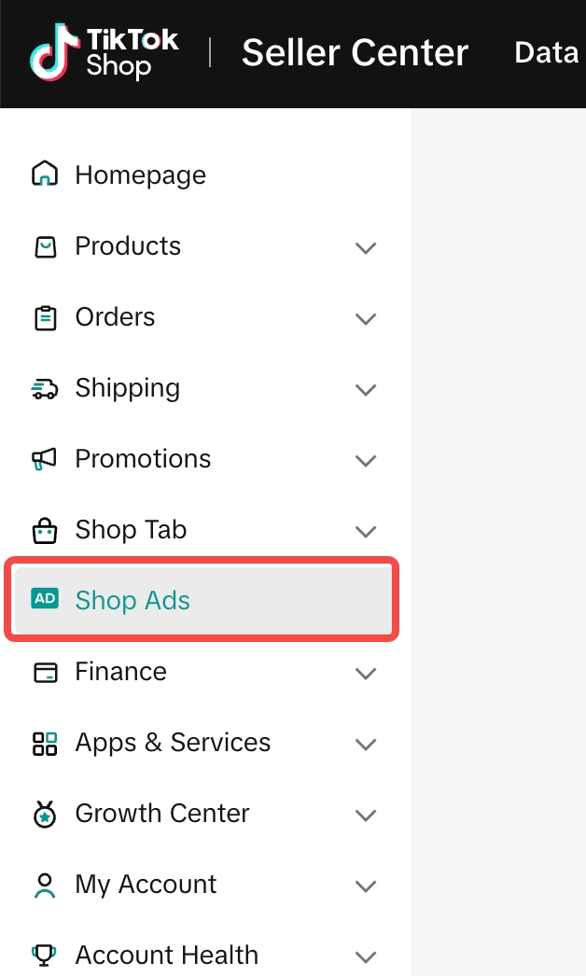Click the Account Health trophy icon
Viewport: 586px width, 976px height.
(x=45, y=955)
